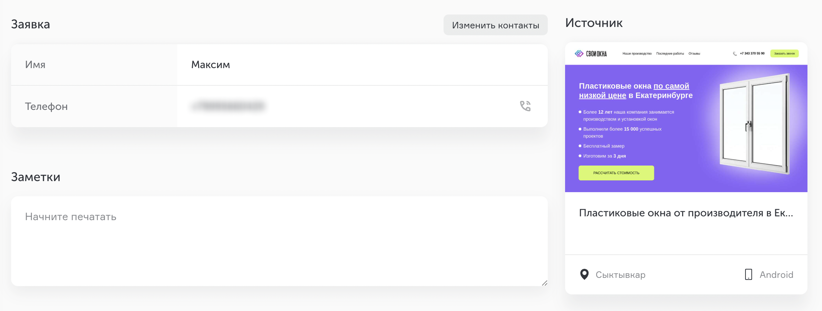Click the Сыктывкар city label
The width and height of the screenshot is (822, 311).
(620, 275)
